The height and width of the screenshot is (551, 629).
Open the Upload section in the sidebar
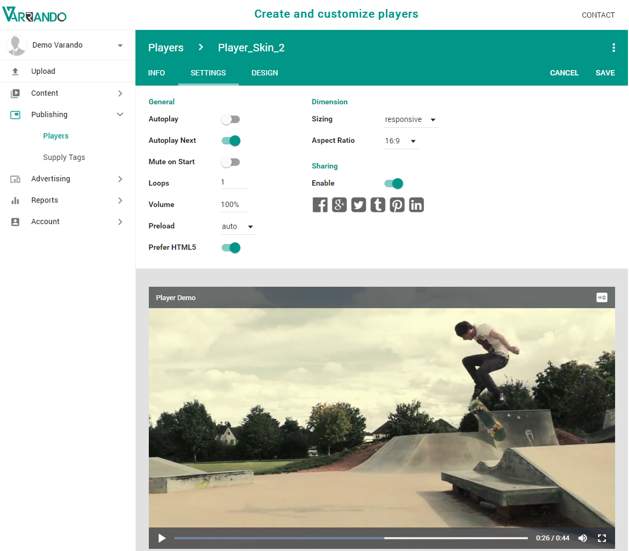point(43,71)
